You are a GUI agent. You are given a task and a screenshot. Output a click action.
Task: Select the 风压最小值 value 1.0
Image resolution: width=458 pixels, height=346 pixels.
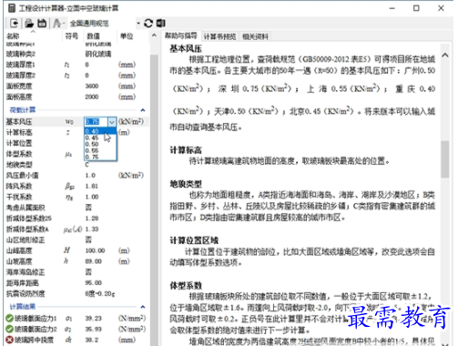click(90, 176)
